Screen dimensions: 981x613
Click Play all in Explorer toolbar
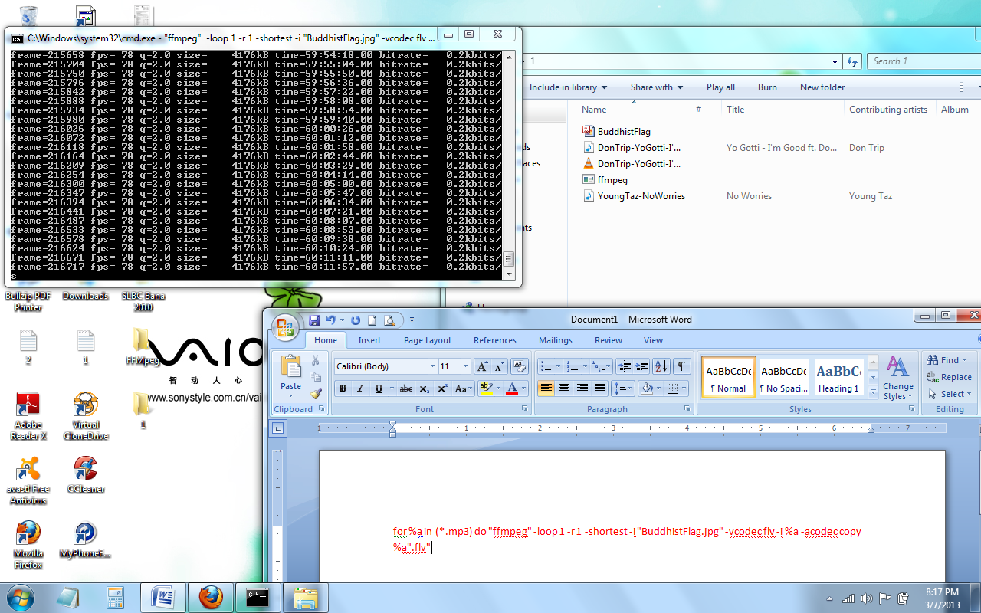point(720,87)
